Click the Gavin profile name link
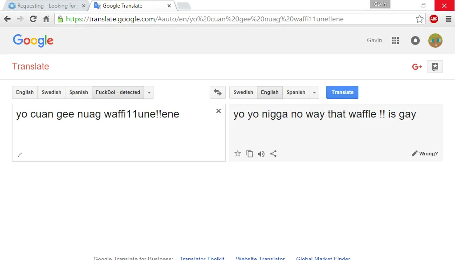 coord(374,41)
